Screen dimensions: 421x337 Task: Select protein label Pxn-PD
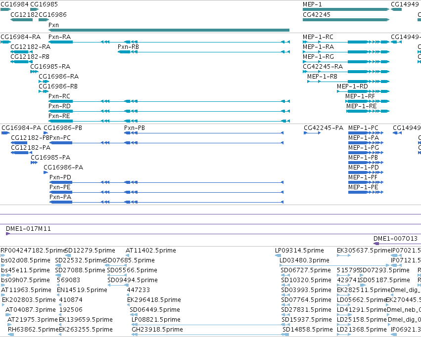[x=60, y=177]
